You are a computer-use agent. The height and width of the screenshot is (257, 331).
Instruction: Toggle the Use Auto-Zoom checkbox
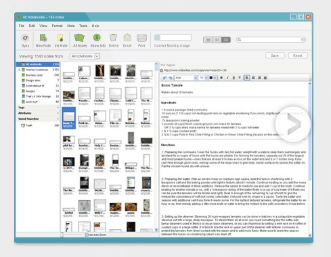pos(87,235)
